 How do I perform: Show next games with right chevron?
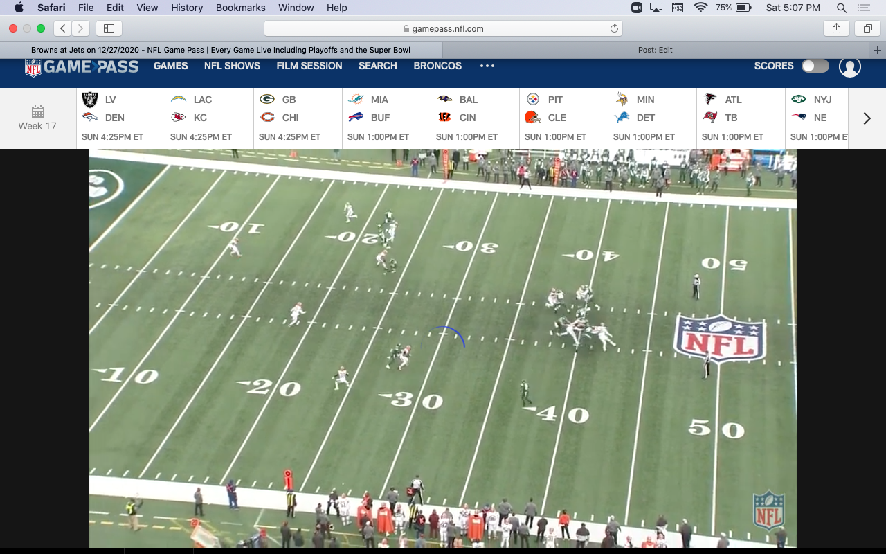coord(867,118)
